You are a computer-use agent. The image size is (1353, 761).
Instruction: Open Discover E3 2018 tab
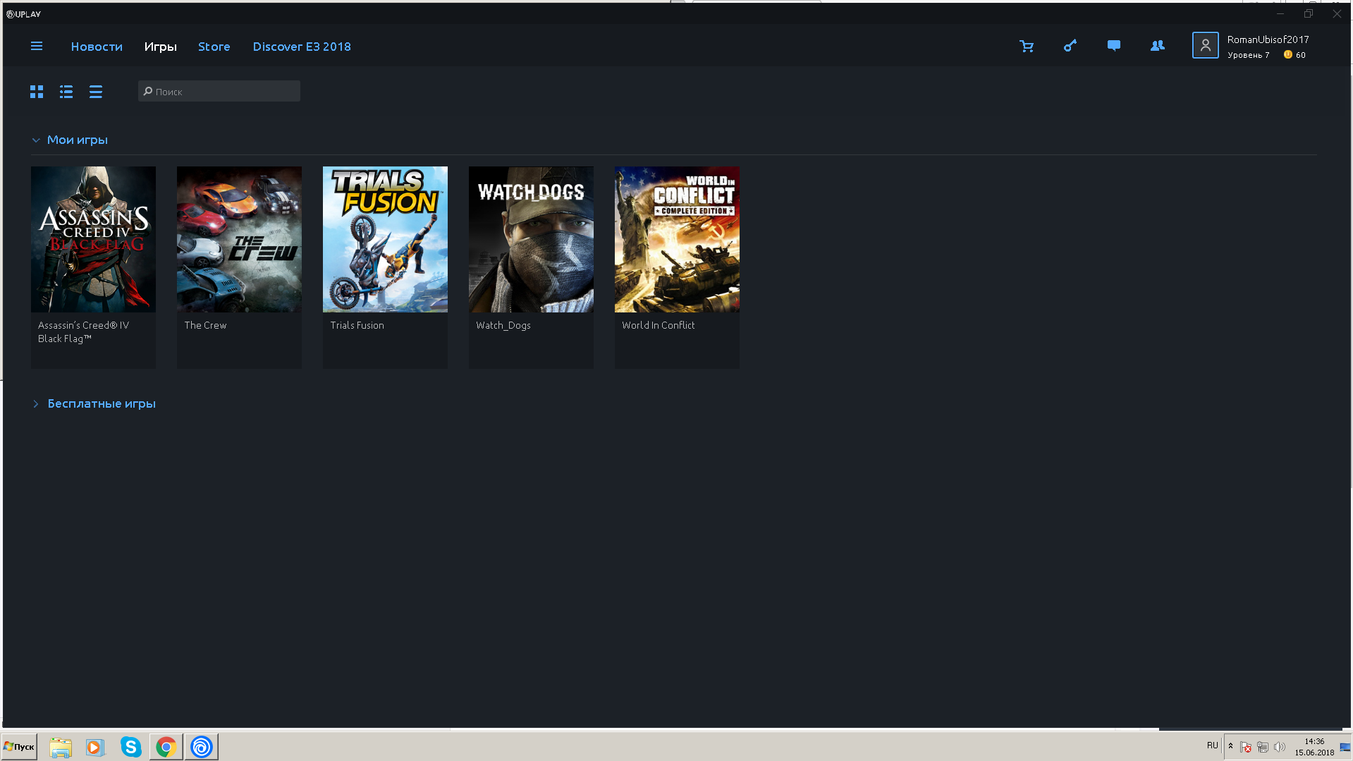[x=302, y=47]
